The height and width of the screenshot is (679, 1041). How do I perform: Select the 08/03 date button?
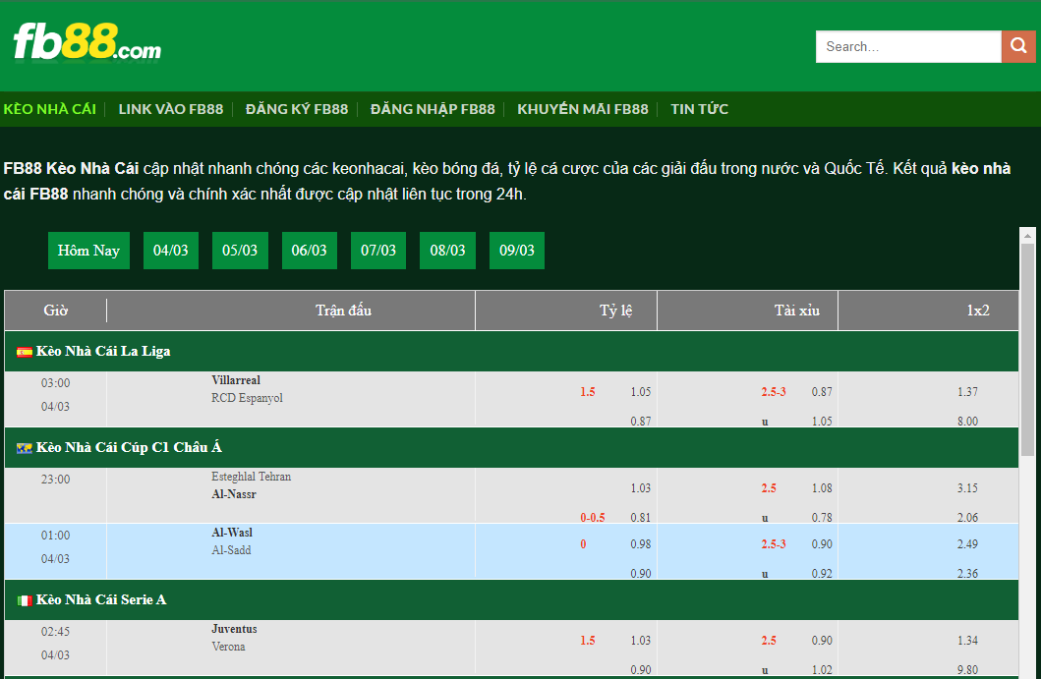tap(447, 251)
